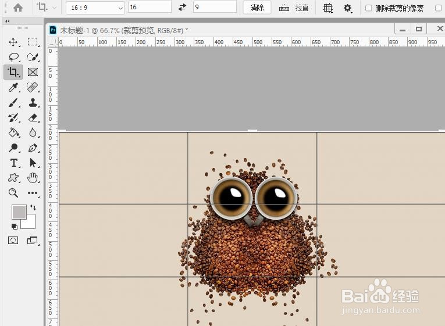
Task: Select the Path Selection tool
Action: point(33,163)
